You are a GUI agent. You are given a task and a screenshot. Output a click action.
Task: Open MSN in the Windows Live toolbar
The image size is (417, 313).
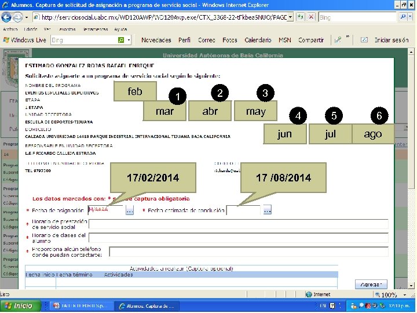pyautogui.click(x=284, y=40)
